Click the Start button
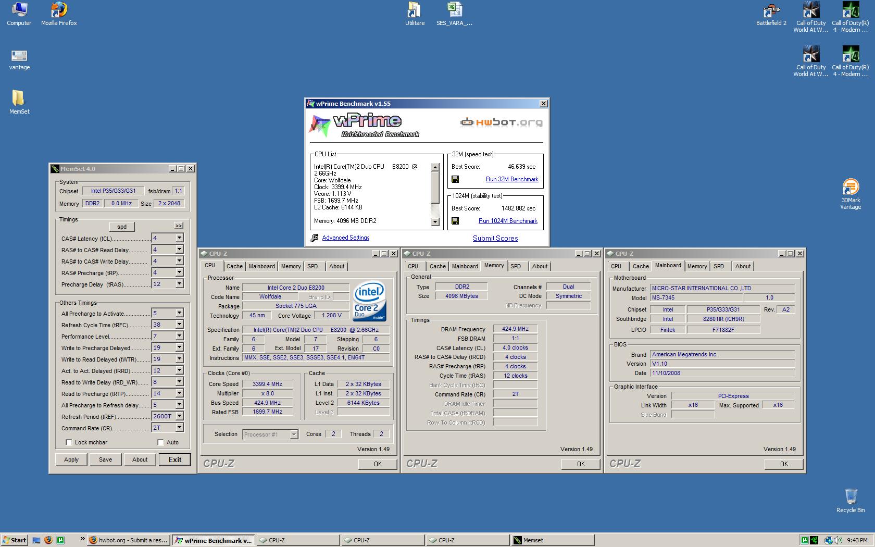Viewport: 875px width, 547px height. [14, 540]
